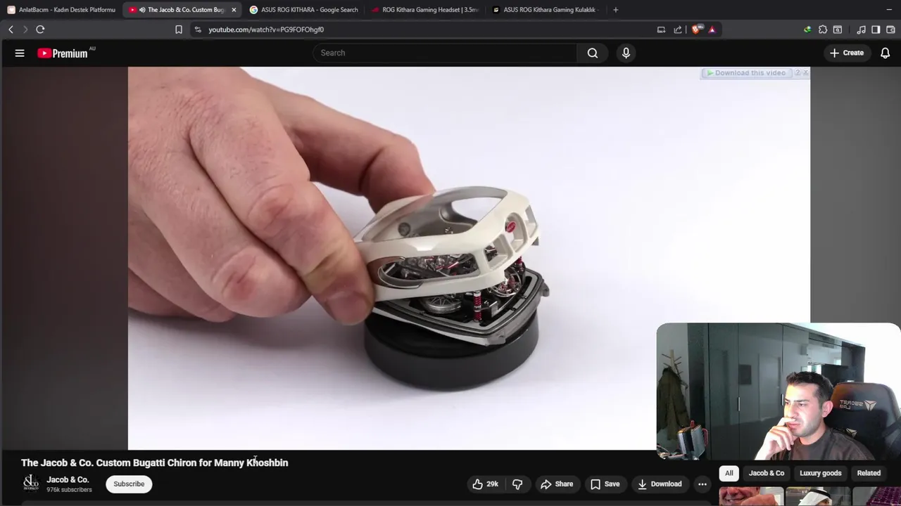Start voice search with microphone
Screen dimensions: 901x506
[626, 53]
